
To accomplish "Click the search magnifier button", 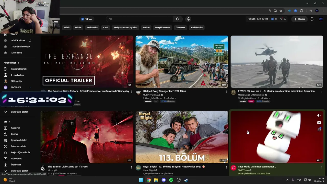I will coord(178,19).
